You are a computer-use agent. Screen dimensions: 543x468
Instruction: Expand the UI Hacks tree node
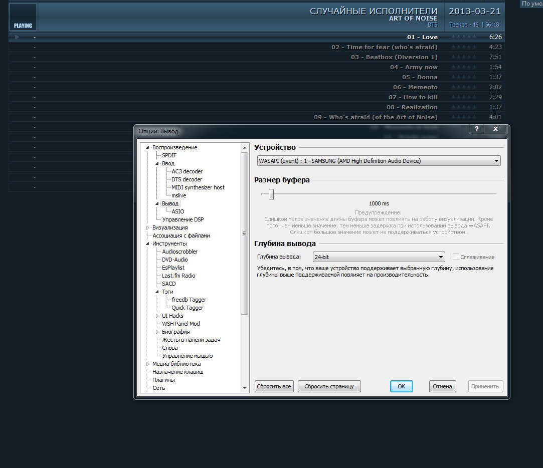tap(157, 316)
